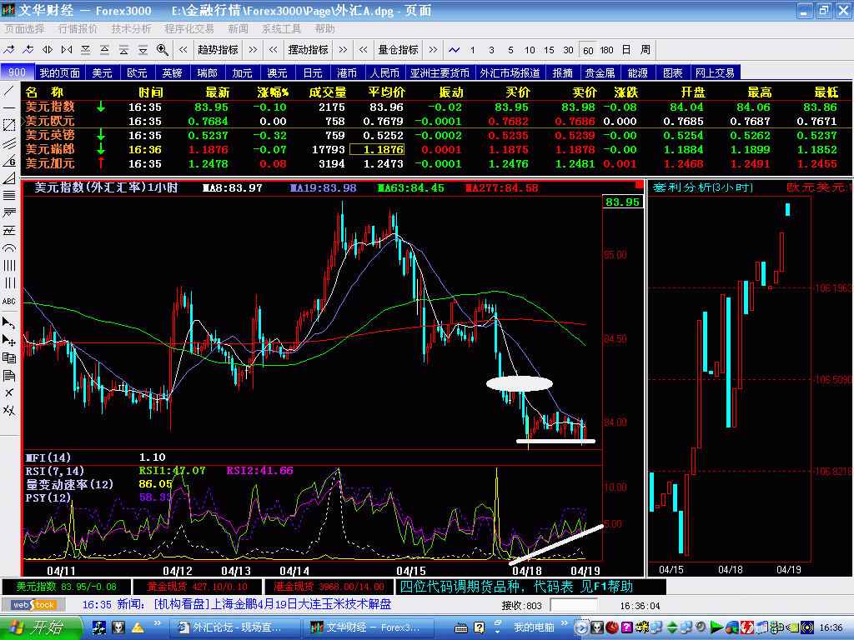Go to previous oscillator indicator (摆动指标)
The image size is (854, 640).
(x=273, y=49)
